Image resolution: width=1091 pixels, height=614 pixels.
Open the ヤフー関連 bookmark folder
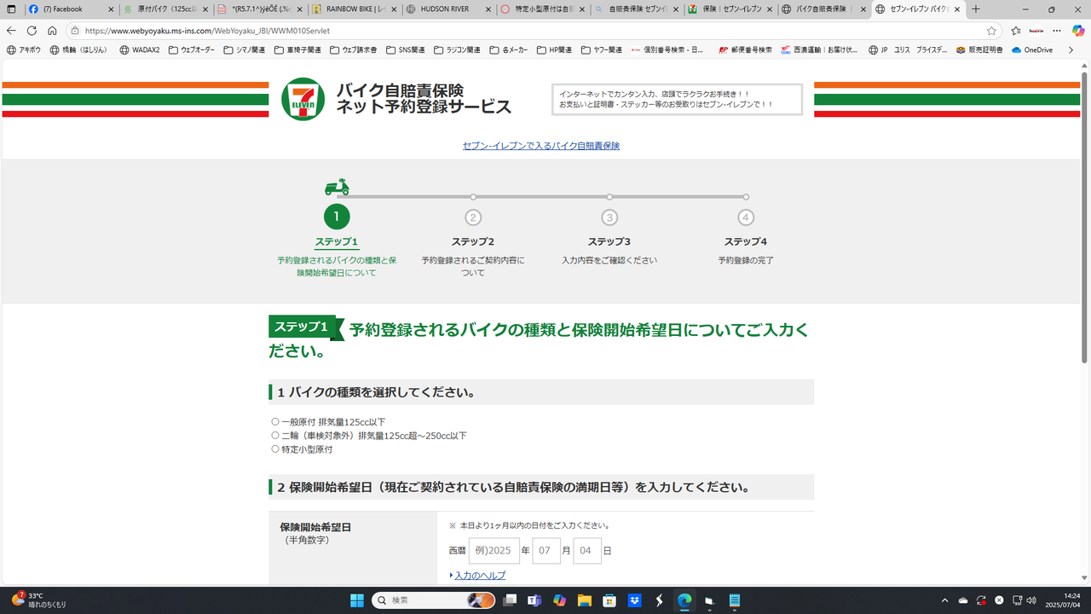click(x=601, y=50)
